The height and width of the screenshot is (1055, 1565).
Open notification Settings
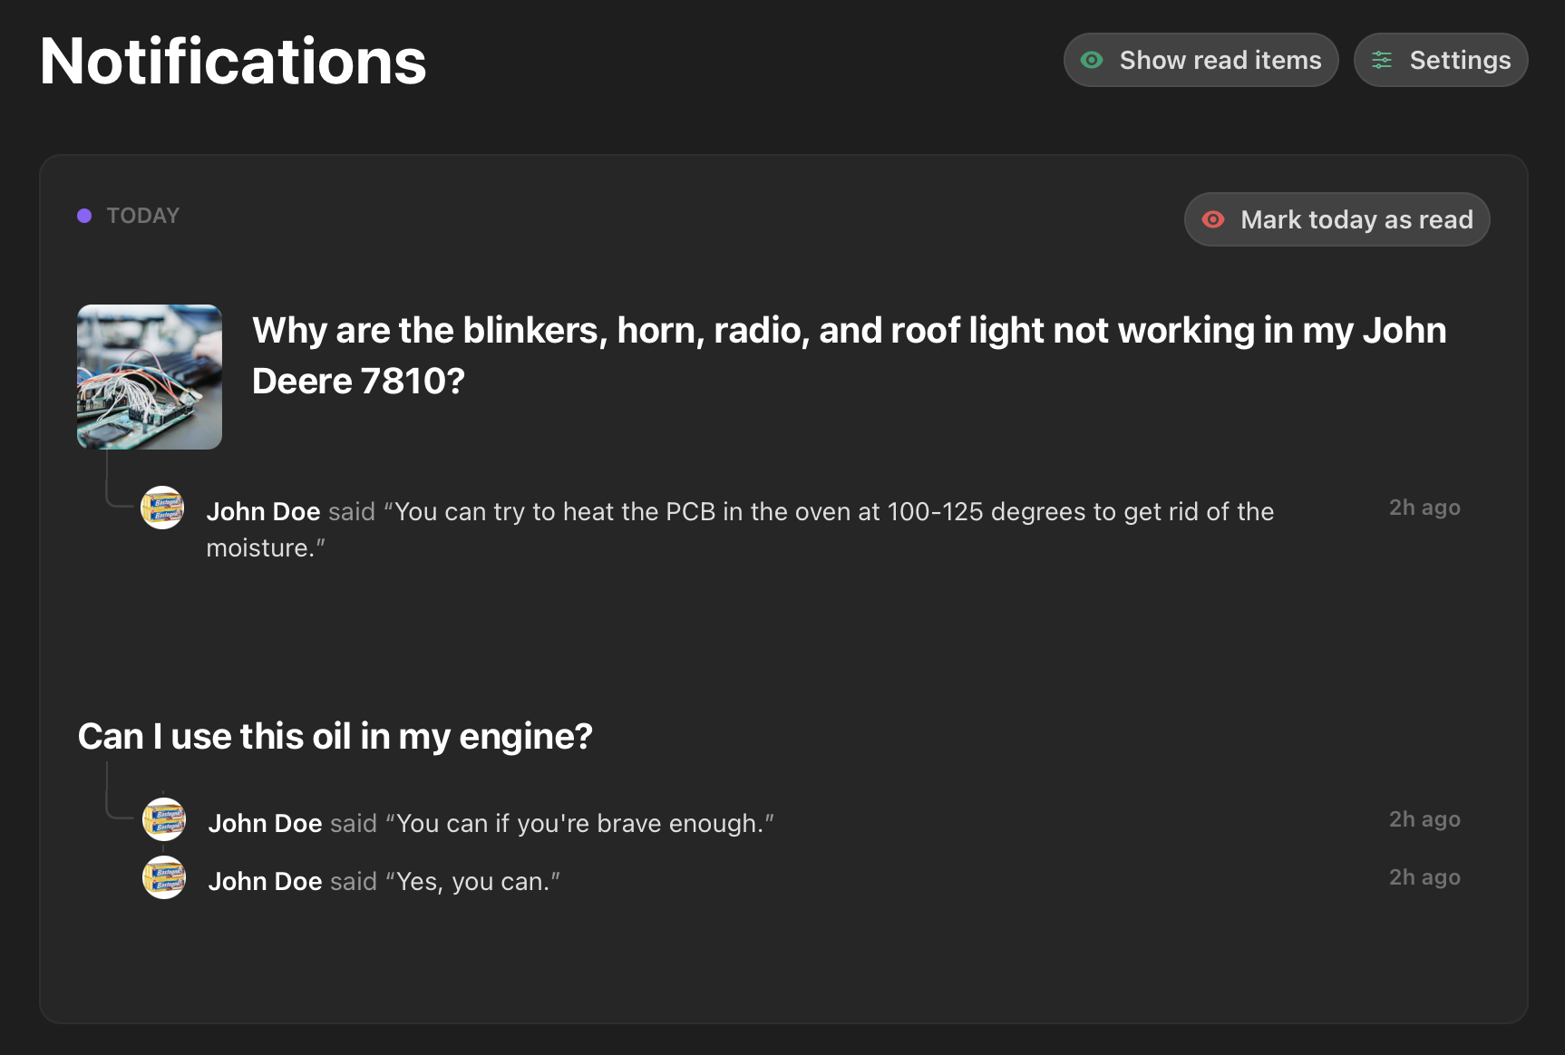[x=1440, y=60]
